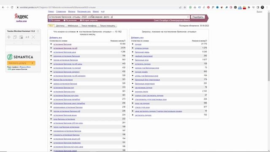Add 'балконная дверь' with its plus icon

tap(132, 52)
